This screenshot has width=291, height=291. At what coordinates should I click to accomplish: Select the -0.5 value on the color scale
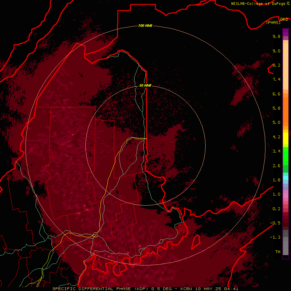(x=275, y=223)
